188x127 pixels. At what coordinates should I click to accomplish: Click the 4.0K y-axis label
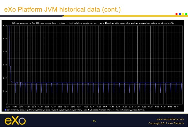click(5, 52)
